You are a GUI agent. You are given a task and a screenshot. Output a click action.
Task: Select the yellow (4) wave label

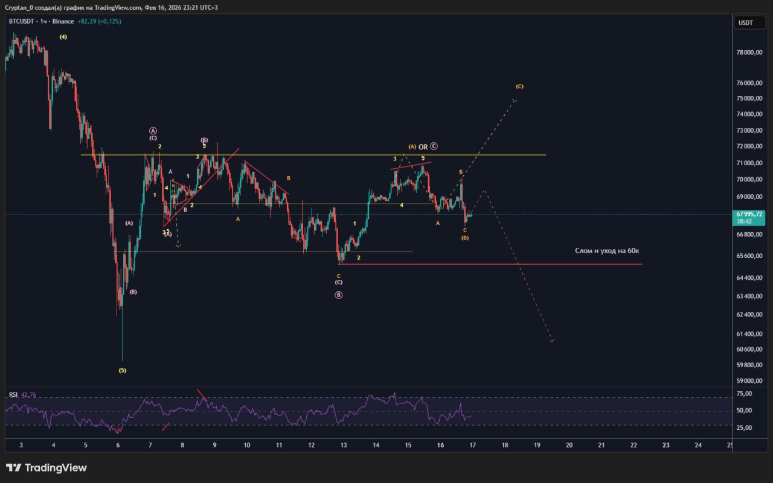pos(63,37)
